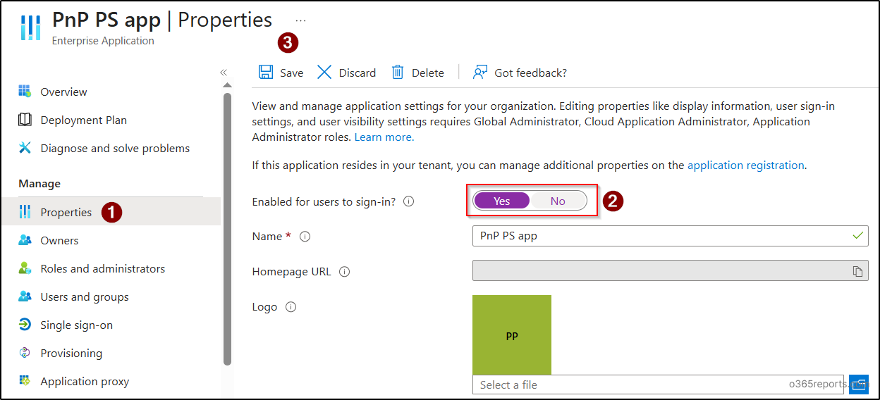Click the Diagnose and solve problems wrench icon
Screen dimensions: 880x400
pos(25,148)
